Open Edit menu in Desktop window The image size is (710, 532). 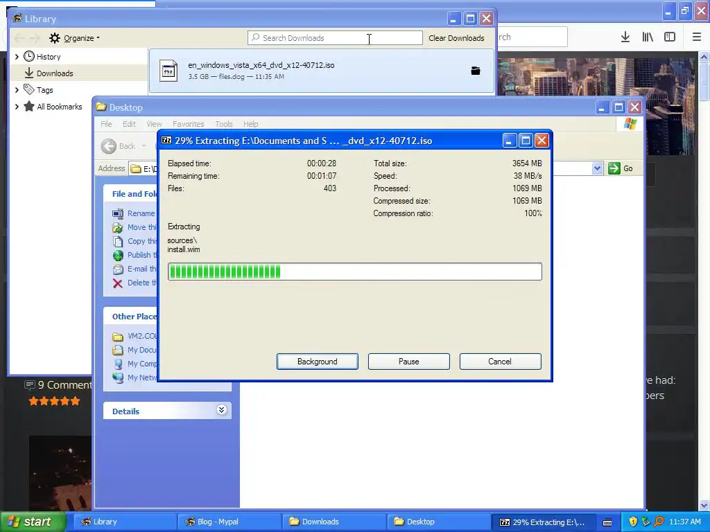tap(129, 124)
